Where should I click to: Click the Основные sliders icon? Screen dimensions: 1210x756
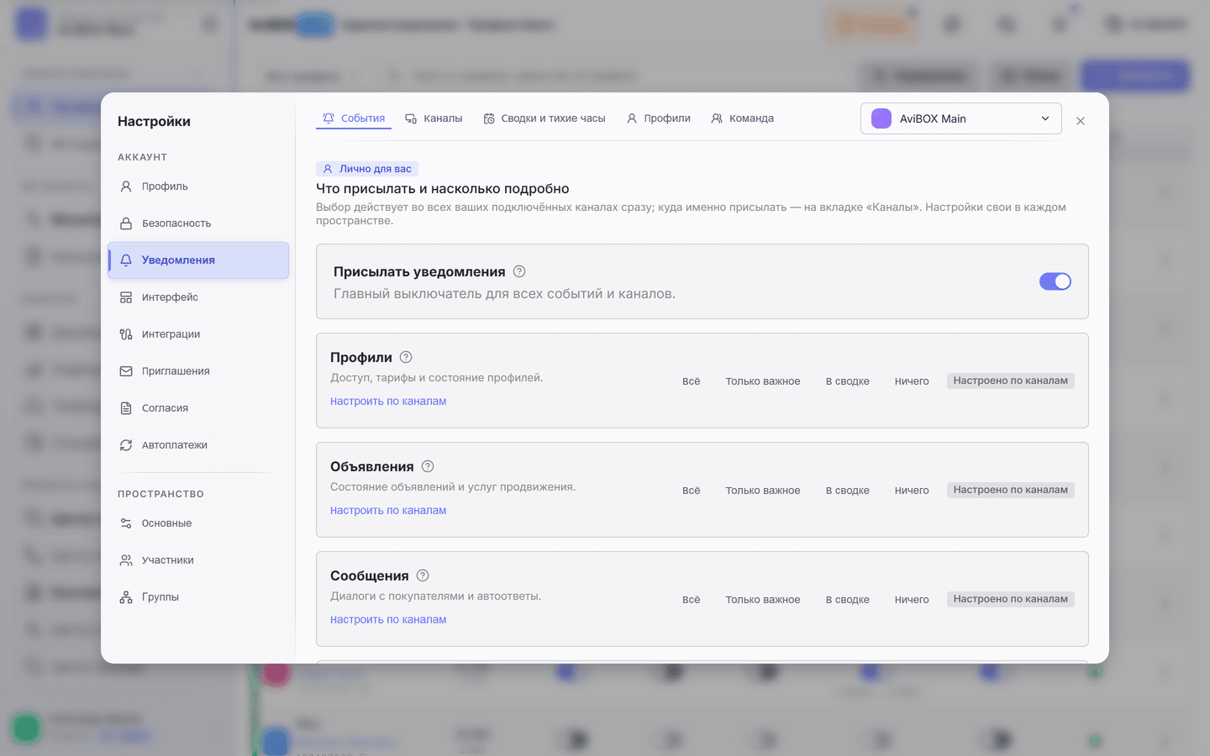126,523
